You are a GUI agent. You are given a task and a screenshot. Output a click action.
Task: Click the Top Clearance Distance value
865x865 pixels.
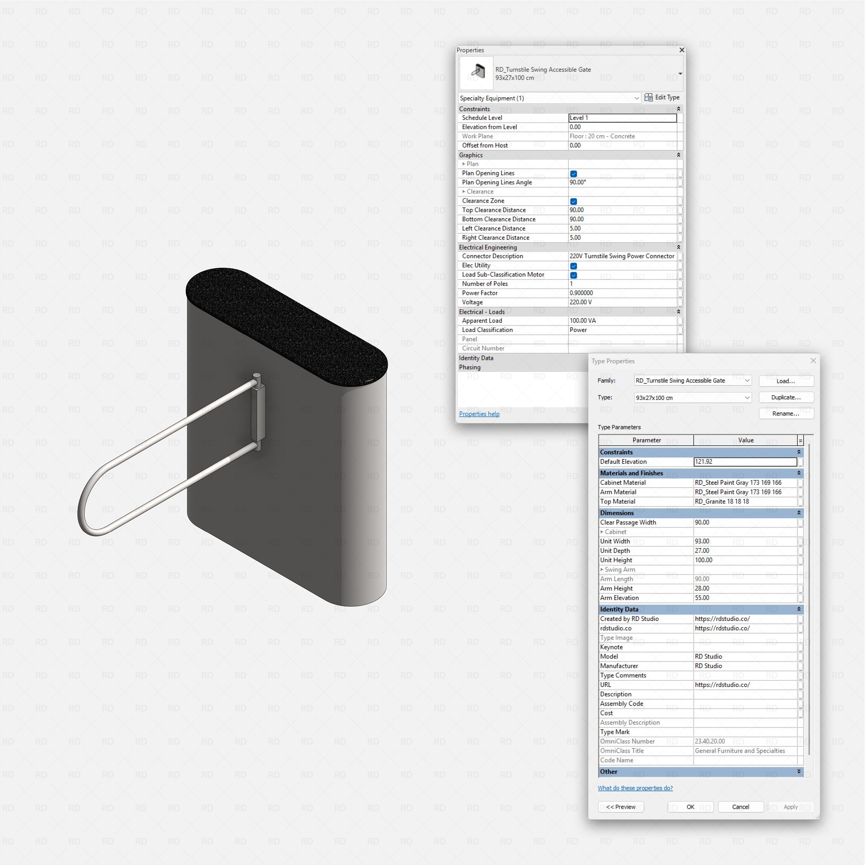[x=622, y=210]
